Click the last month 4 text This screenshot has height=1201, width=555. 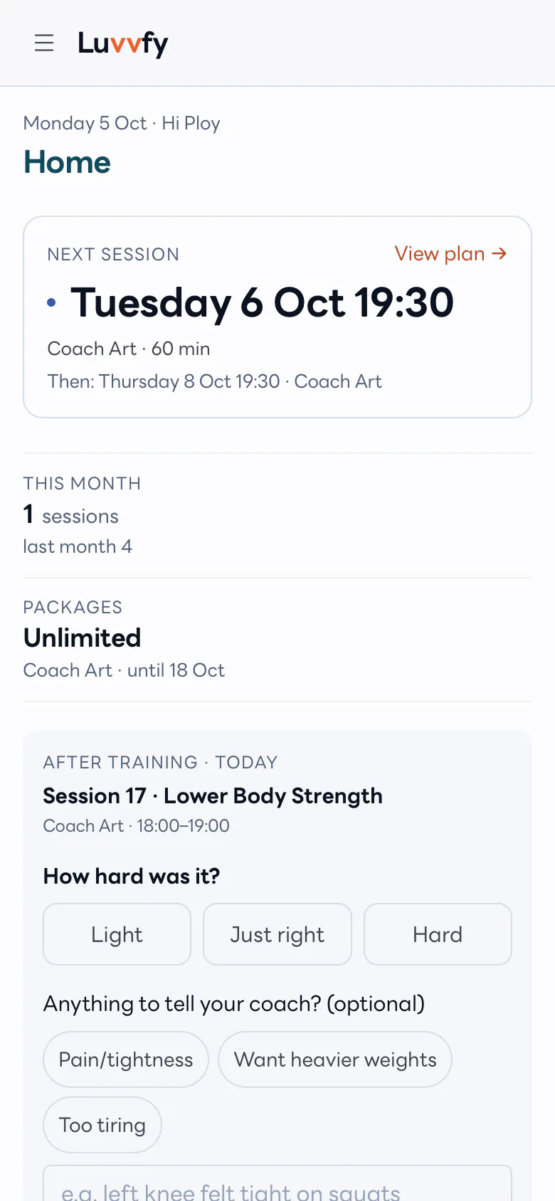point(78,546)
